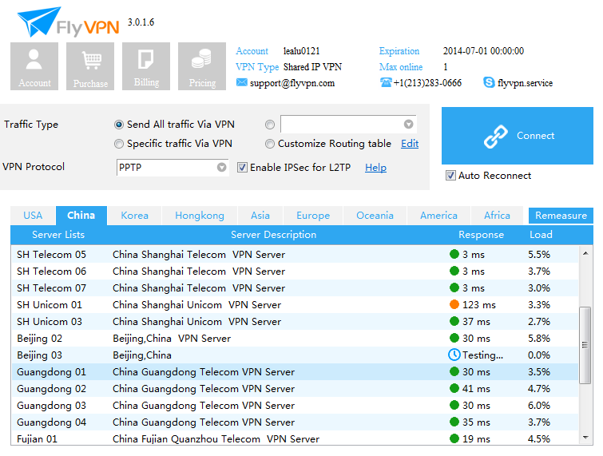The width and height of the screenshot is (603, 456).
Task: Sort by the Response column header
Action: [x=481, y=235]
